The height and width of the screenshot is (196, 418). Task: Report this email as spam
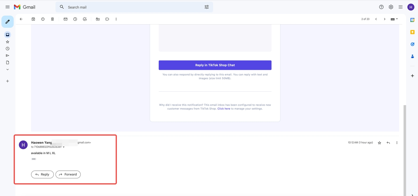(43, 19)
